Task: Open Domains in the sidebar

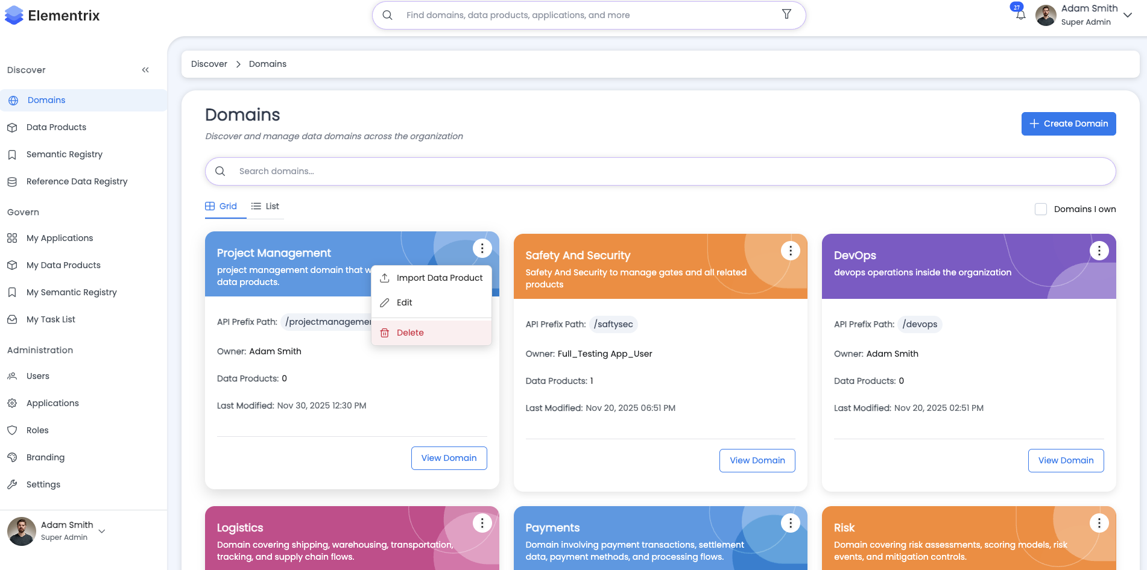Action: pyautogui.click(x=84, y=100)
